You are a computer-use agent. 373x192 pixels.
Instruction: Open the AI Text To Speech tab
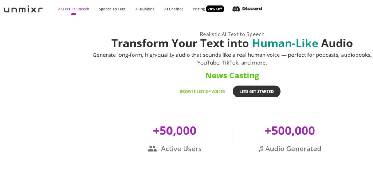[74, 9]
